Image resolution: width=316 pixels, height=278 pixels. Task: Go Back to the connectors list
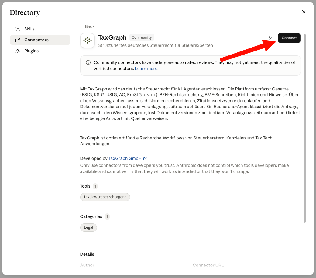[88, 26]
